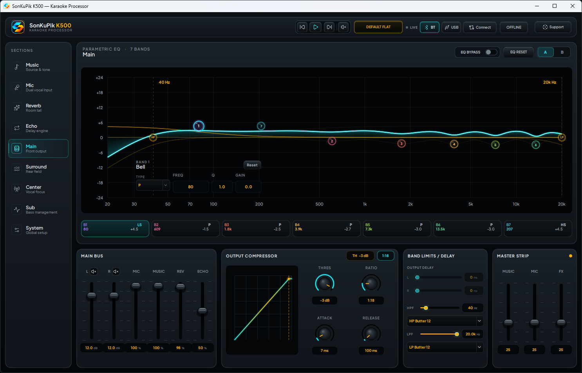
Task: Click the RELEASE compressor knob
Action: (371, 333)
